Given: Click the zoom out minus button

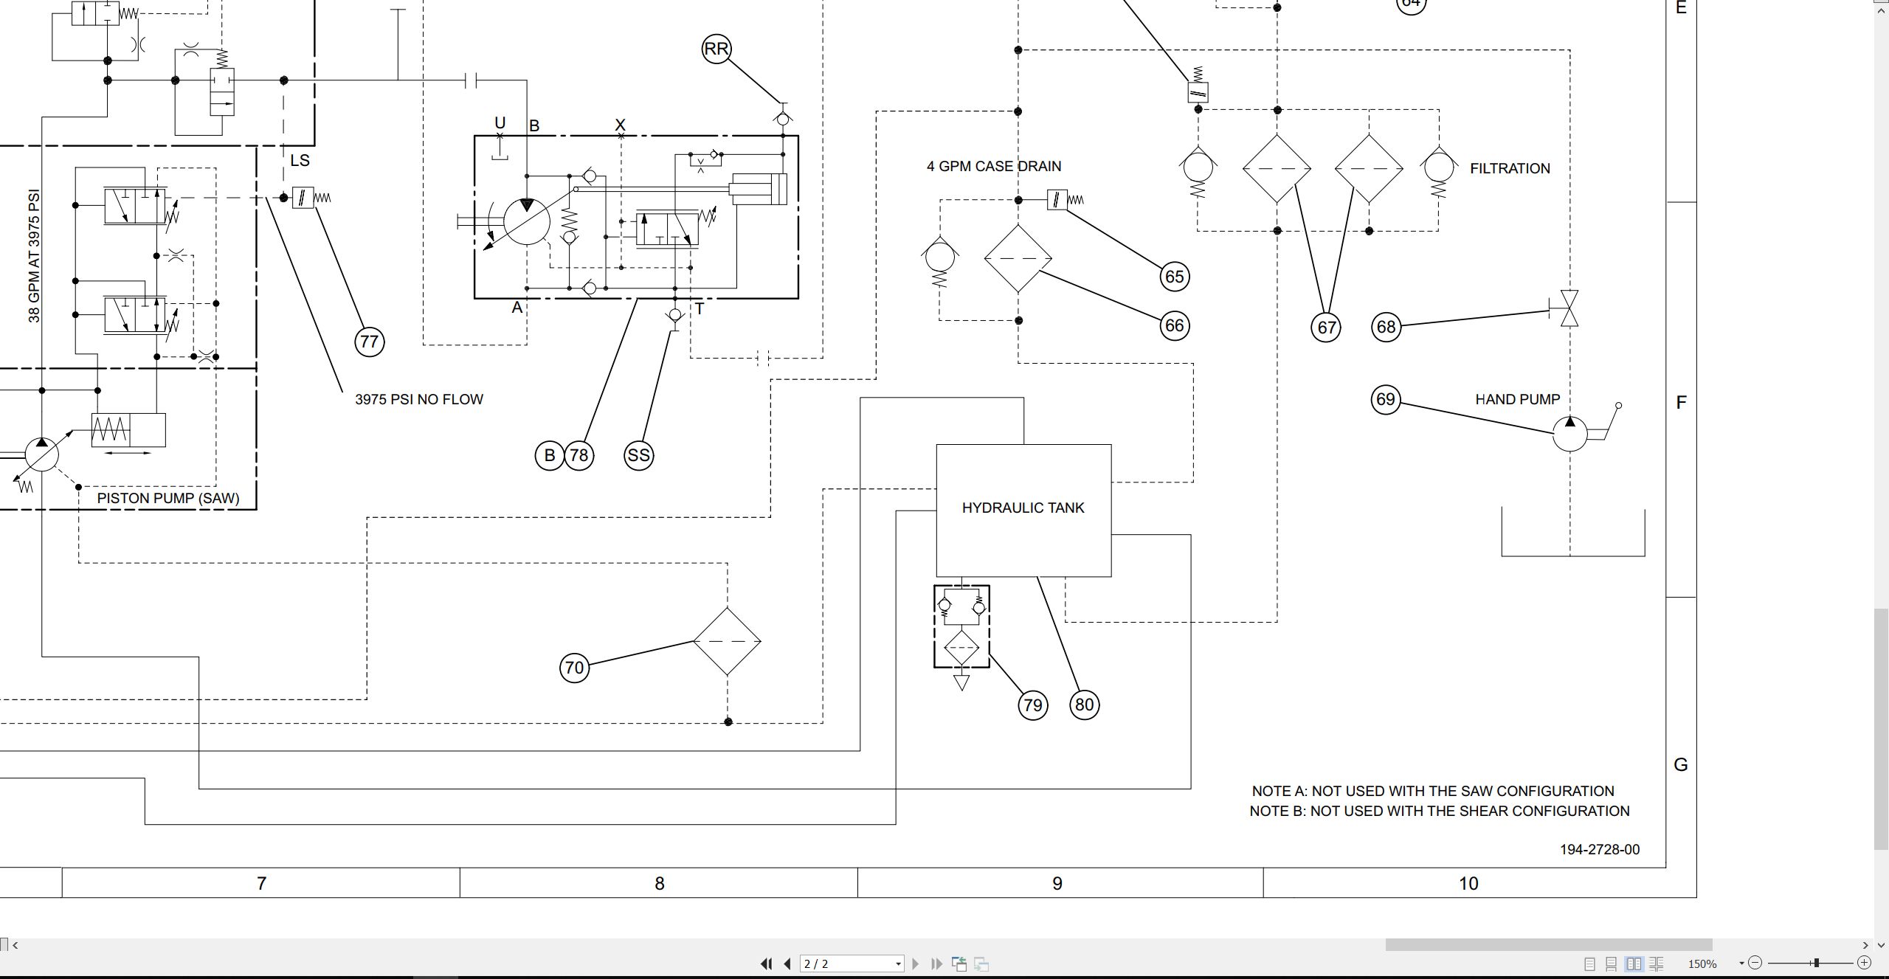Looking at the screenshot, I should click(x=1755, y=963).
